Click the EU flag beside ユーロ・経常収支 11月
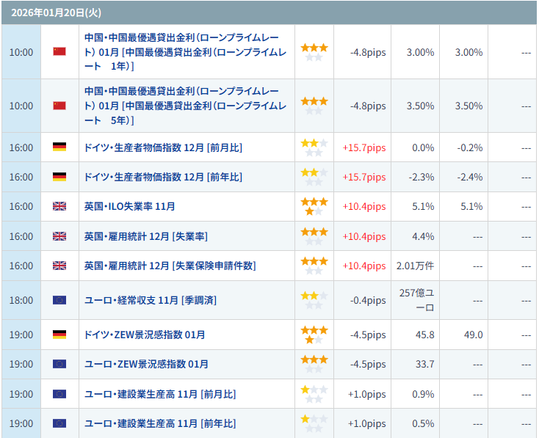This screenshot has width=539, height=438. [59, 300]
